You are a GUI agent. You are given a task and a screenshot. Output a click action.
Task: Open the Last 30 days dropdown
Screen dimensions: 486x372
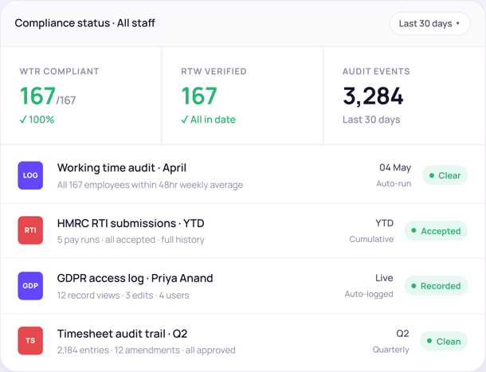pyautogui.click(x=430, y=24)
